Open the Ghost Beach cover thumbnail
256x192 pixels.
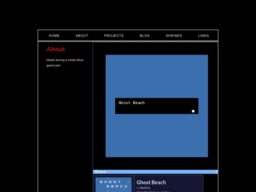click(114, 185)
